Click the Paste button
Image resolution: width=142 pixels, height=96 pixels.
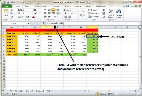tap(6, 13)
